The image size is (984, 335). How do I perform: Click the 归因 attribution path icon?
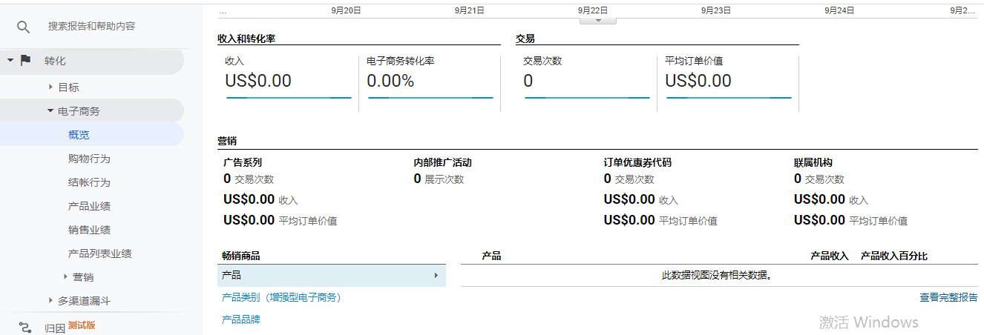coord(25,328)
